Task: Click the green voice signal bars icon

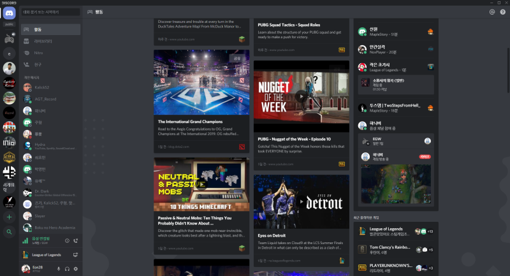Action: pos(25,240)
